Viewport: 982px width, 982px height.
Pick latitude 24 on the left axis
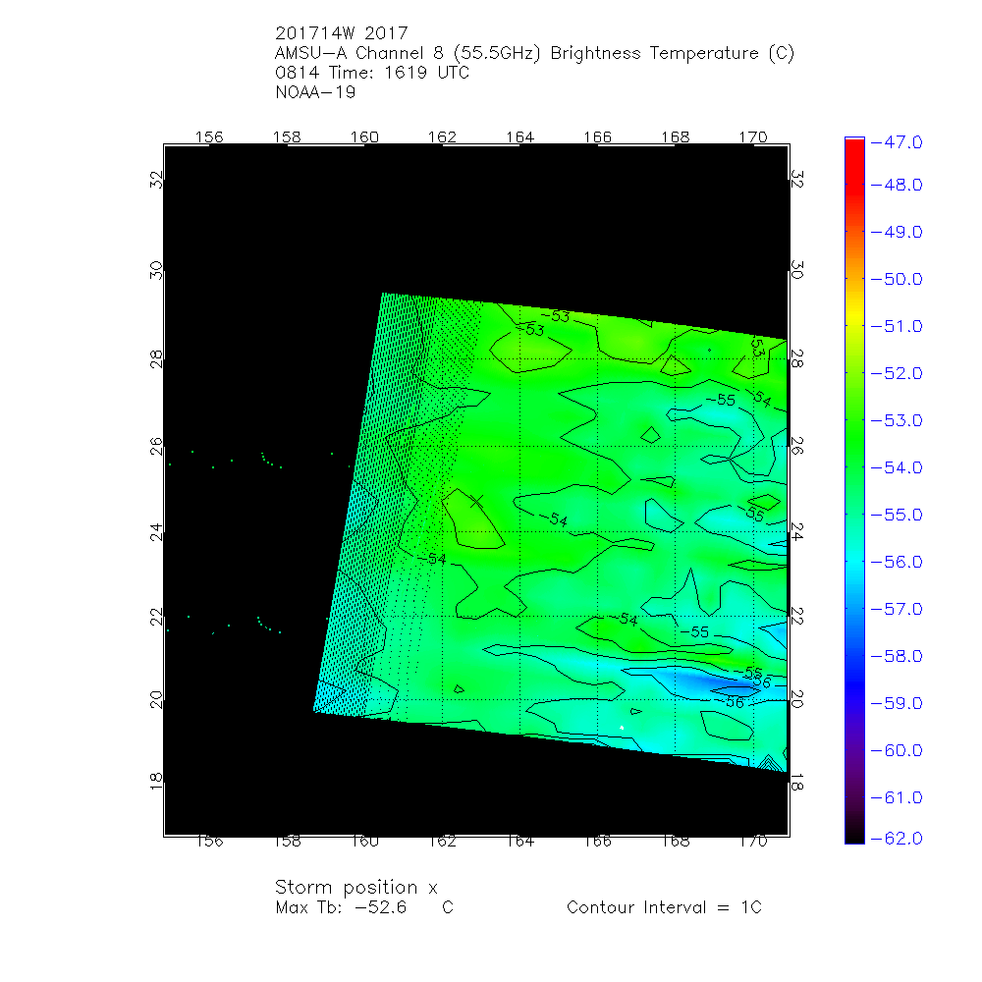click(156, 532)
